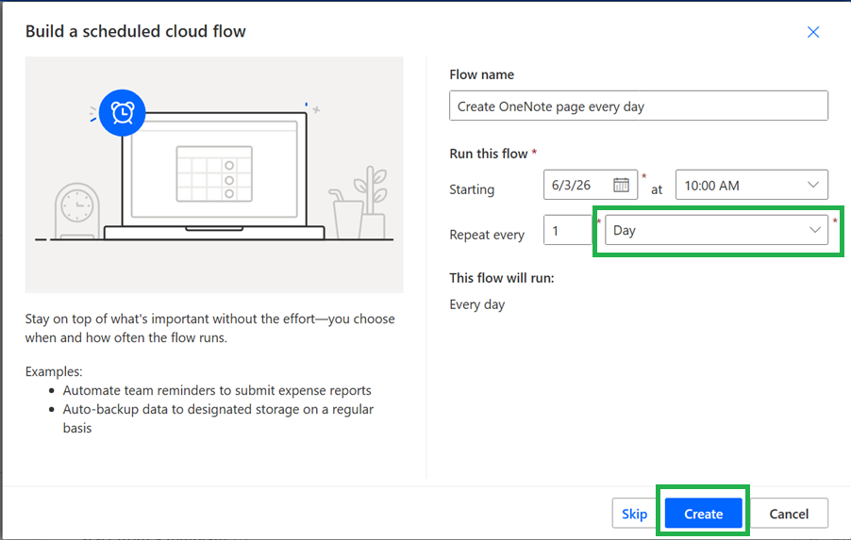Viewport: 851px width, 540px height.
Task: Click the 'Build a scheduled cloud flow' title
Action: click(136, 31)
